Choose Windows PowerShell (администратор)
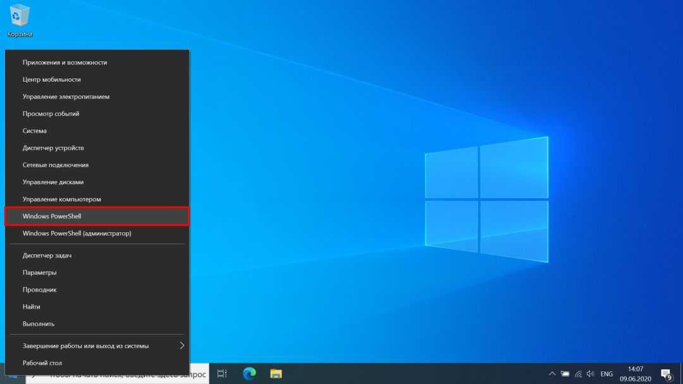Image resolution: width=683 pixels, height=384 pixels. tap(97, 233)
